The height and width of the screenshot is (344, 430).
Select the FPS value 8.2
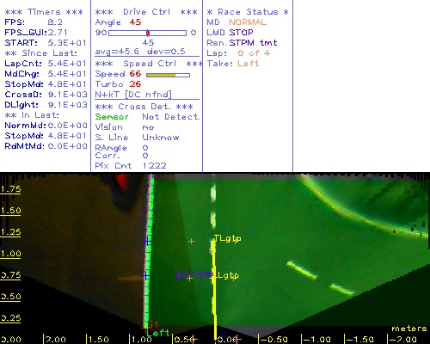tap(55, 22)
